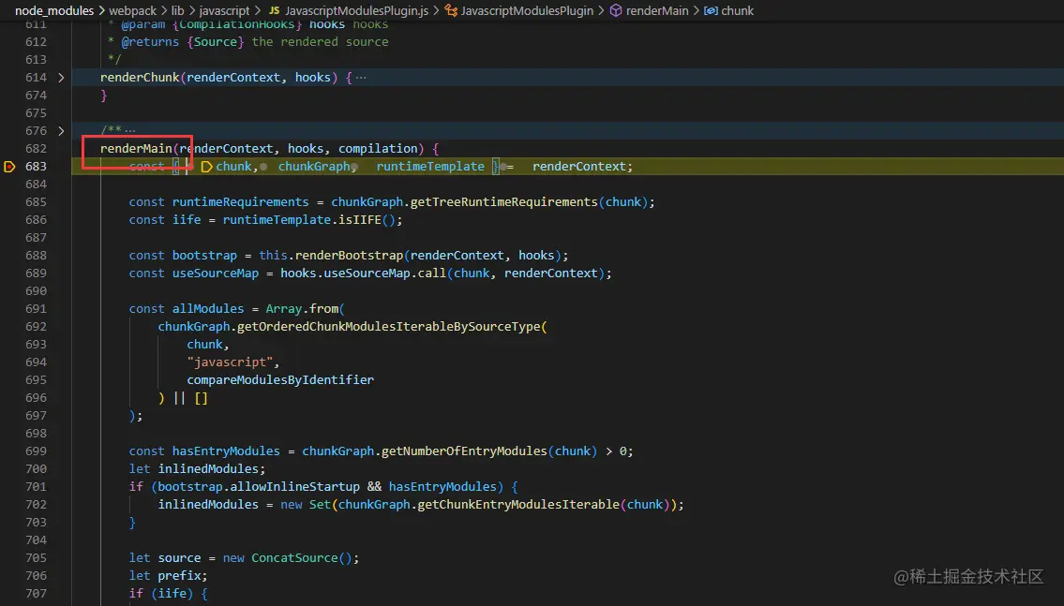
Task: Click chunkGraph on line 683
Action: click(314, 167)
